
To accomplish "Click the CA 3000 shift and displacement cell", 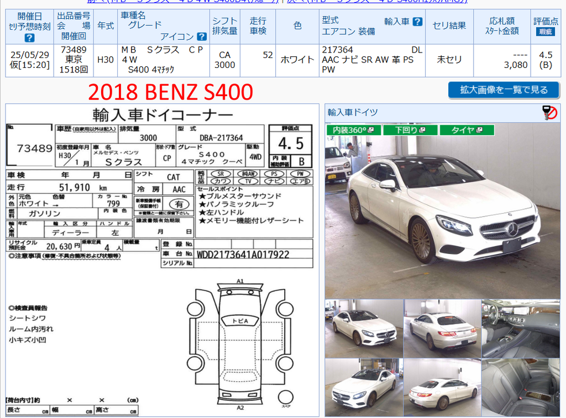I will coord(224,60).
